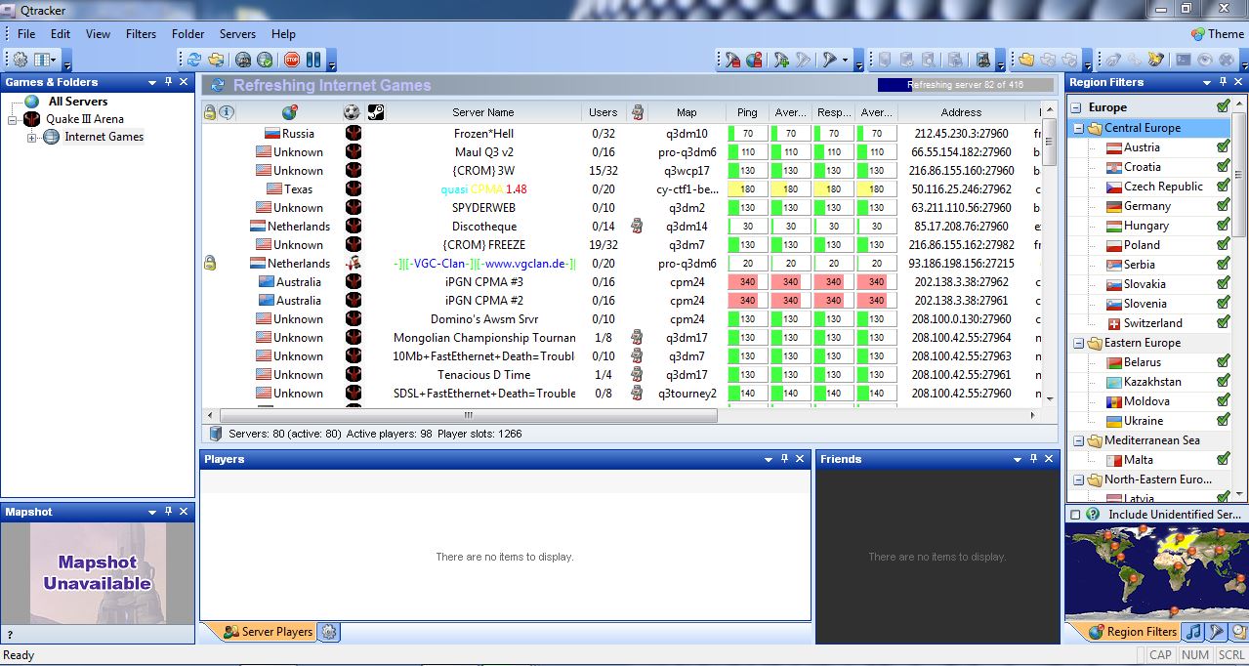1249x666 pixels.
Task: Collapse the Eastern Europe region group
Action: tap(1078, 343)
